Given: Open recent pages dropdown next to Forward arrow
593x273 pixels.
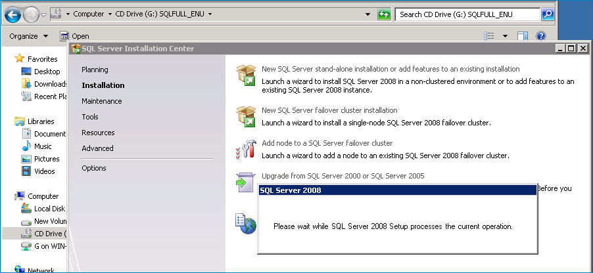Looking at the screenshot, I should pyautogui.click(x=43, y=14).
